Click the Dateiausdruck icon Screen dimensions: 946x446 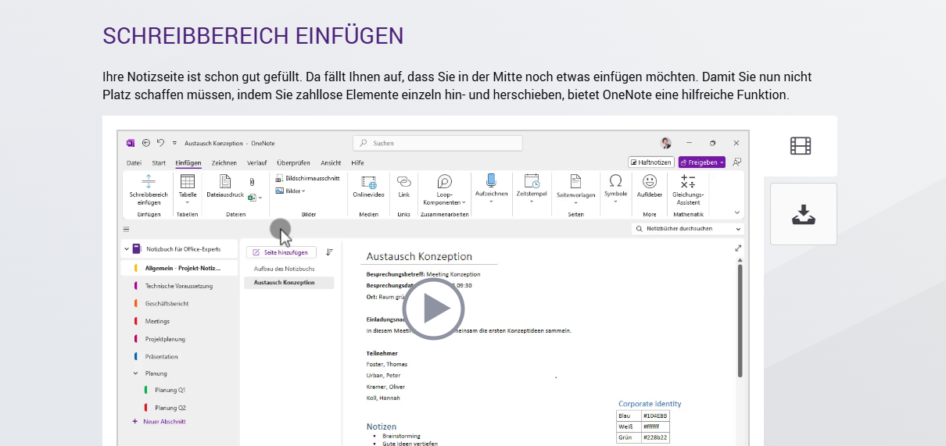[x=225, y=181]
